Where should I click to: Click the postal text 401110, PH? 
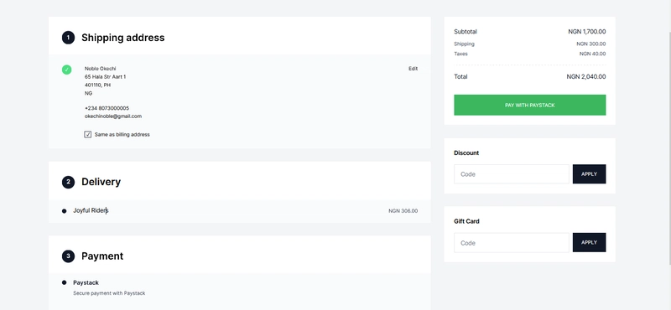[97, 85]
